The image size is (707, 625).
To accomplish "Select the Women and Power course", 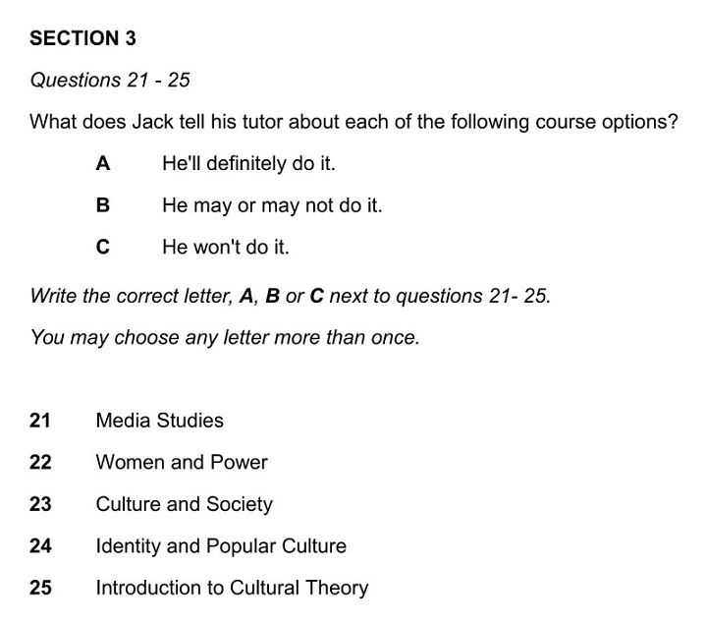I will 182,463.
